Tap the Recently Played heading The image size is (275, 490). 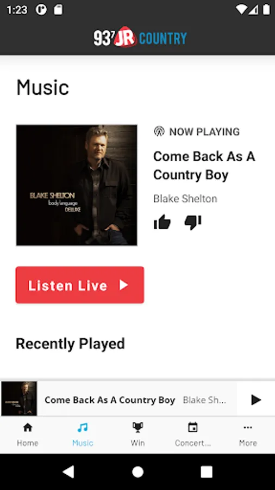tap(70, 344)
